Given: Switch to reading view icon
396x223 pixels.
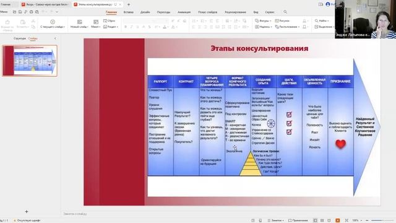Looking at the screenshot, I should (329, 221).
